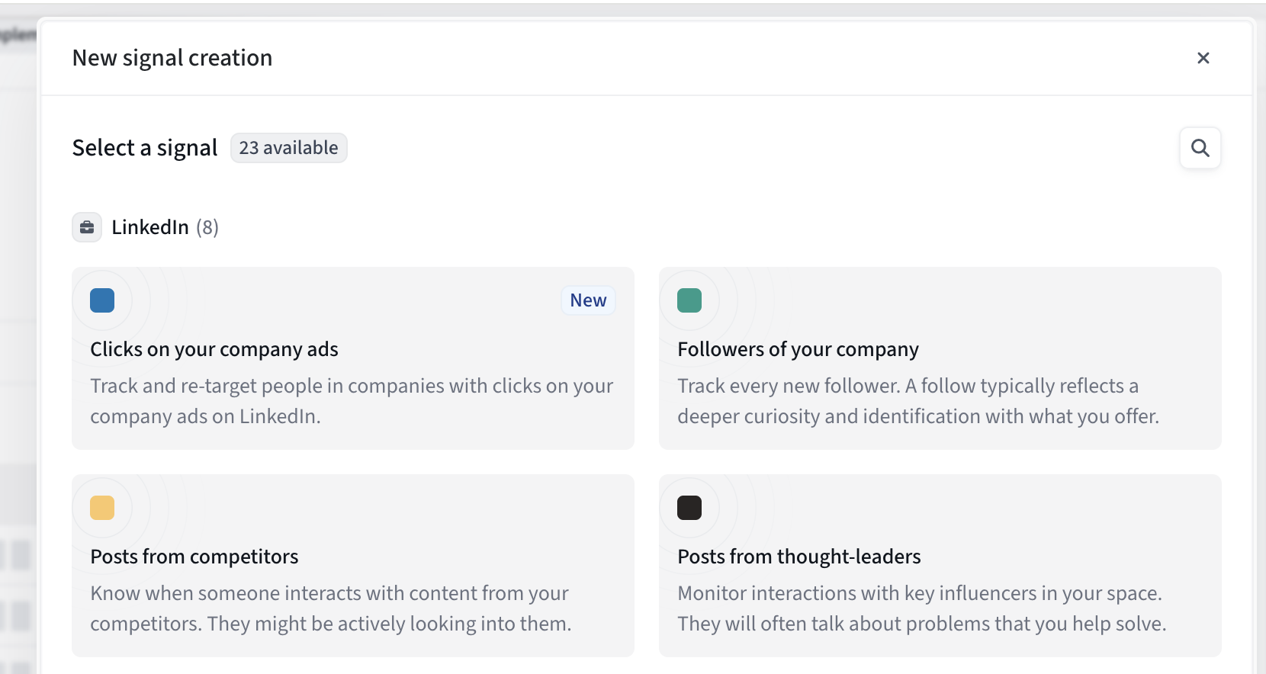The height and width of the screenshot is (674, 1266).
Task: Select the LinkedIn (8) category heading
Action: click(165, 227)
